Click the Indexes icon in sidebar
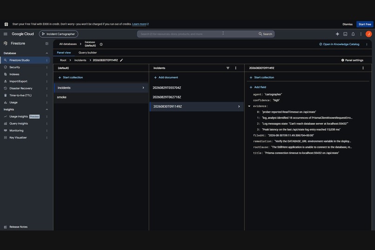This screenshot has height=250, width=375. [5, 74]
